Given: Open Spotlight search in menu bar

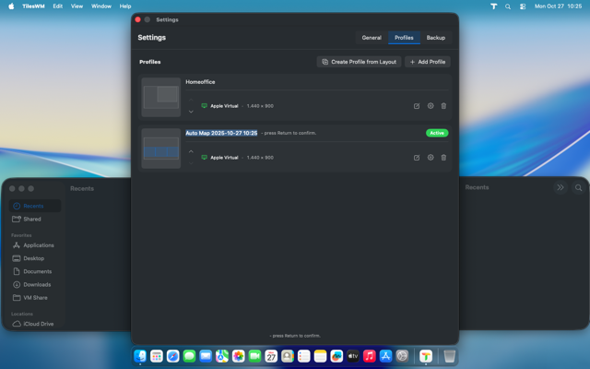Looking at the screenshot, I should pos(508,6).
